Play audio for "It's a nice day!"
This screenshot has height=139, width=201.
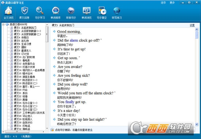pos(54,111)
